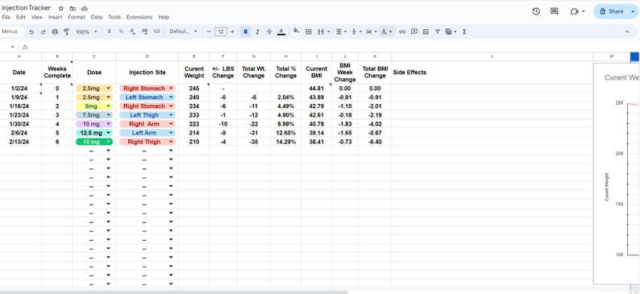
Task: Toggle bold formatting
Action: (245, 31)
